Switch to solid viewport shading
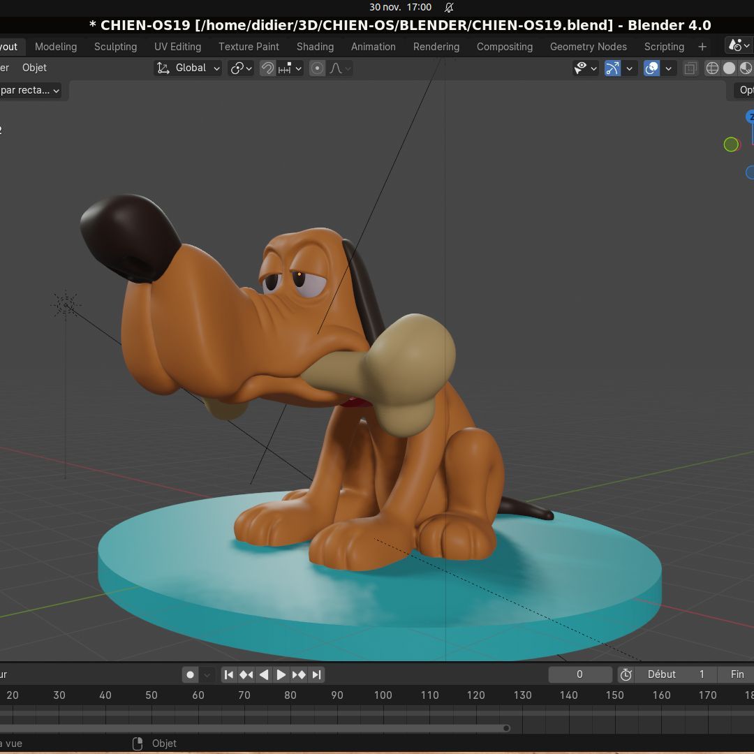The width and height of the screenshot is (754, 754). (x=729, y=68)
